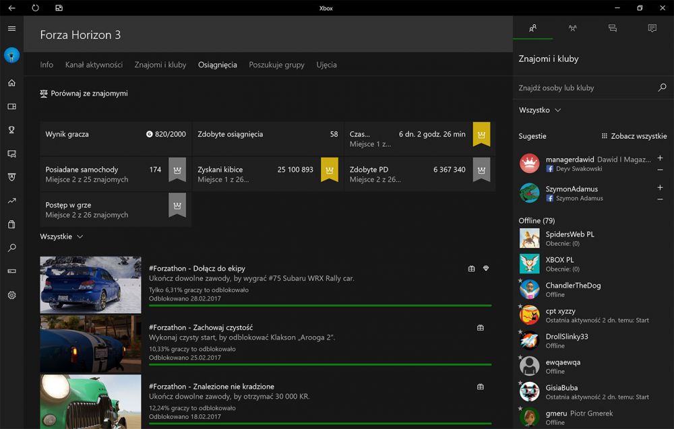Open Settings gear in sidebar

tap(11, 295)
